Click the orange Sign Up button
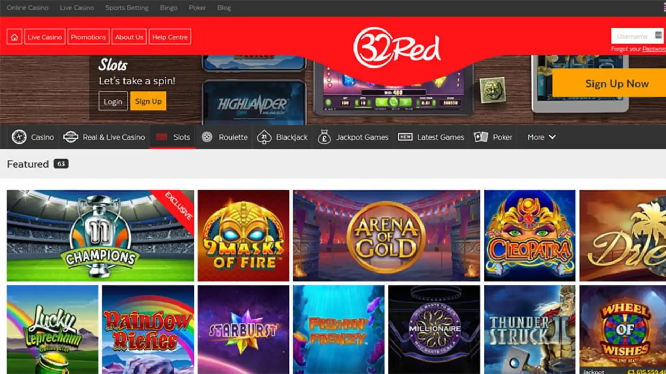 pyautogui.click(x=148, y=101)
